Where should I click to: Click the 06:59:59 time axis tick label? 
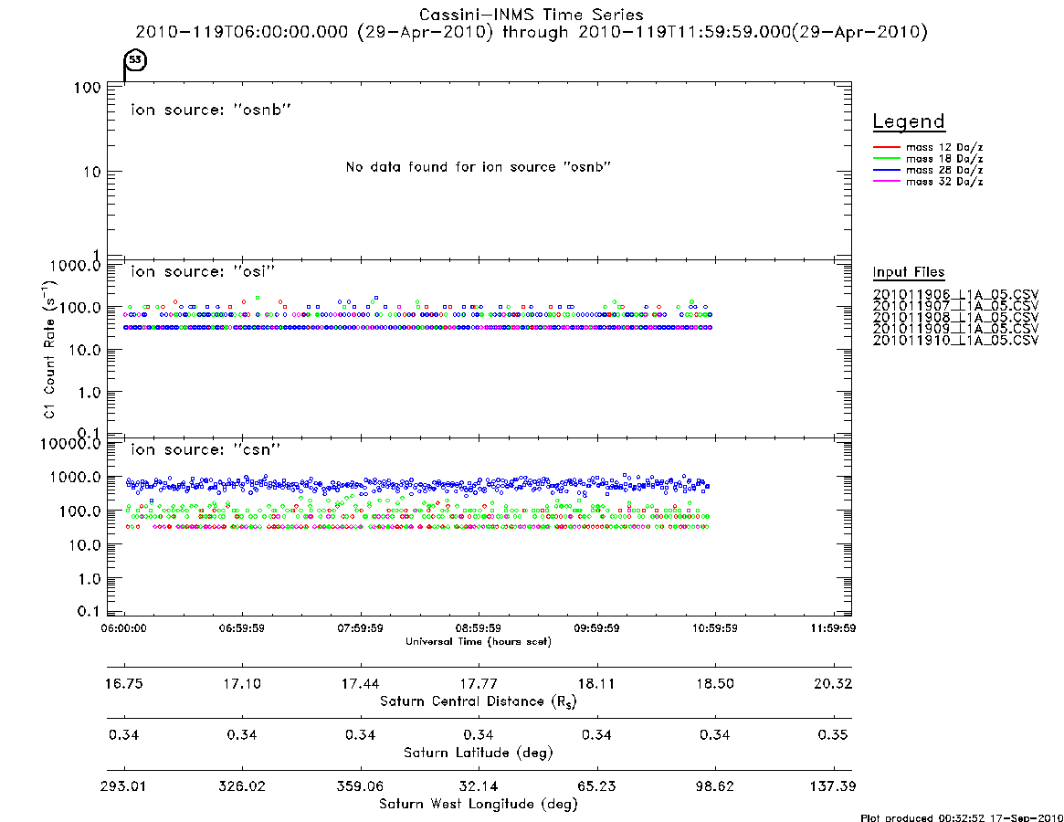[x=242, y=628]
